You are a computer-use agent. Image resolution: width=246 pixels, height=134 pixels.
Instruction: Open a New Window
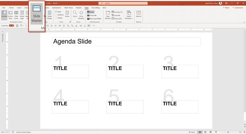click(x=108, y=15)
